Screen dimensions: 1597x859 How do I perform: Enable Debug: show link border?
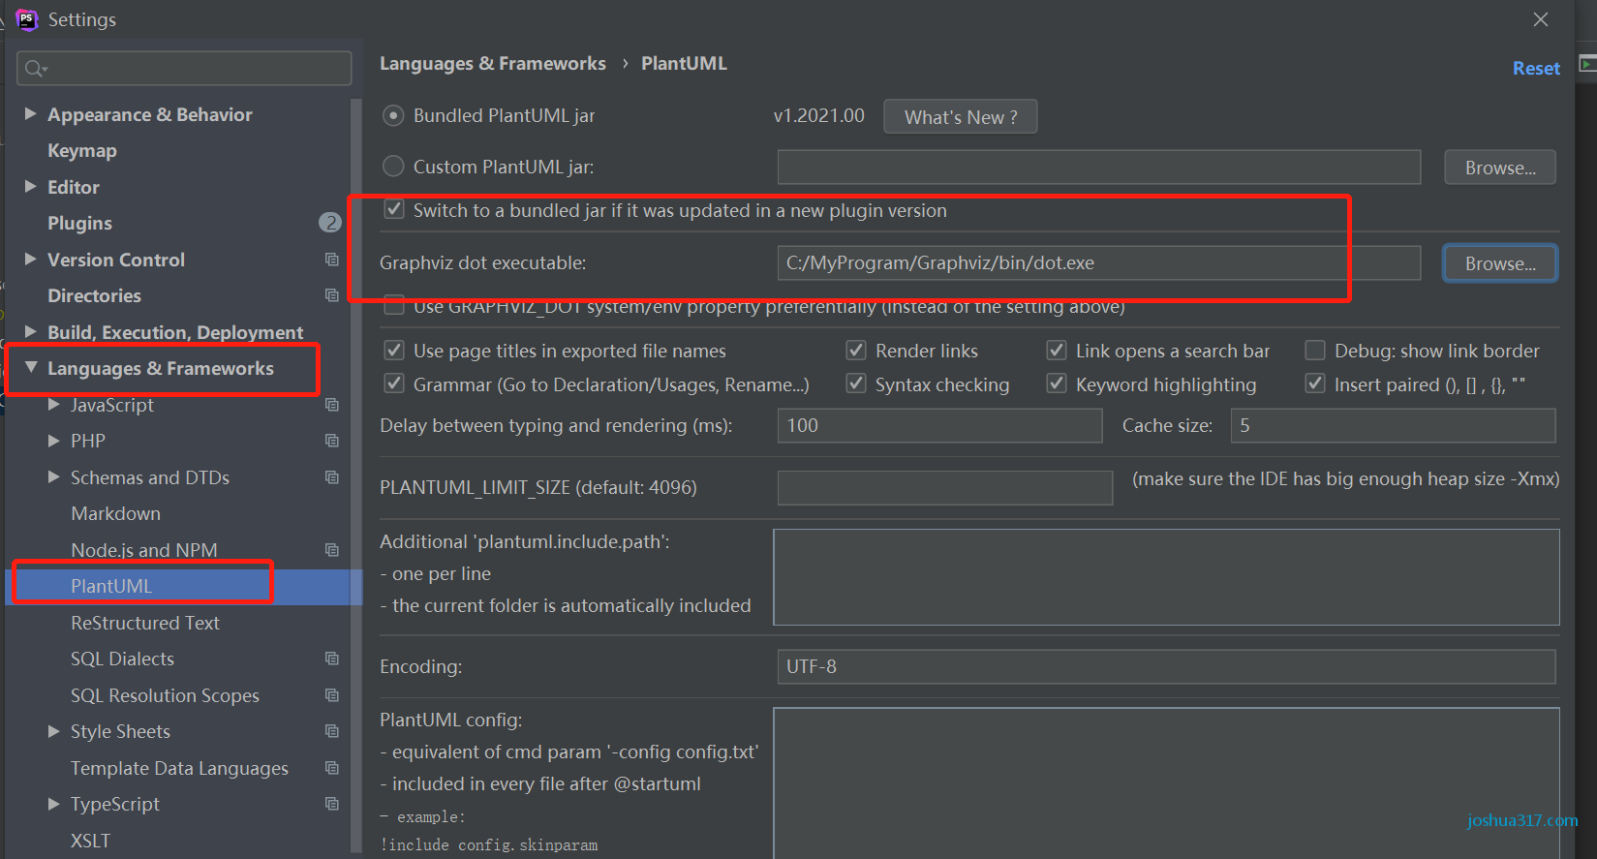(x=1315, y=350)
